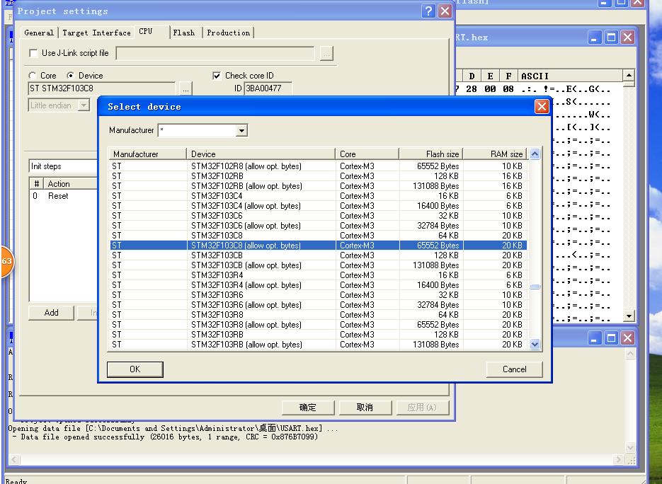This screenshot has height=484, width=662.
Task: Sort by Device column header
Action: [x=261, y=154]
